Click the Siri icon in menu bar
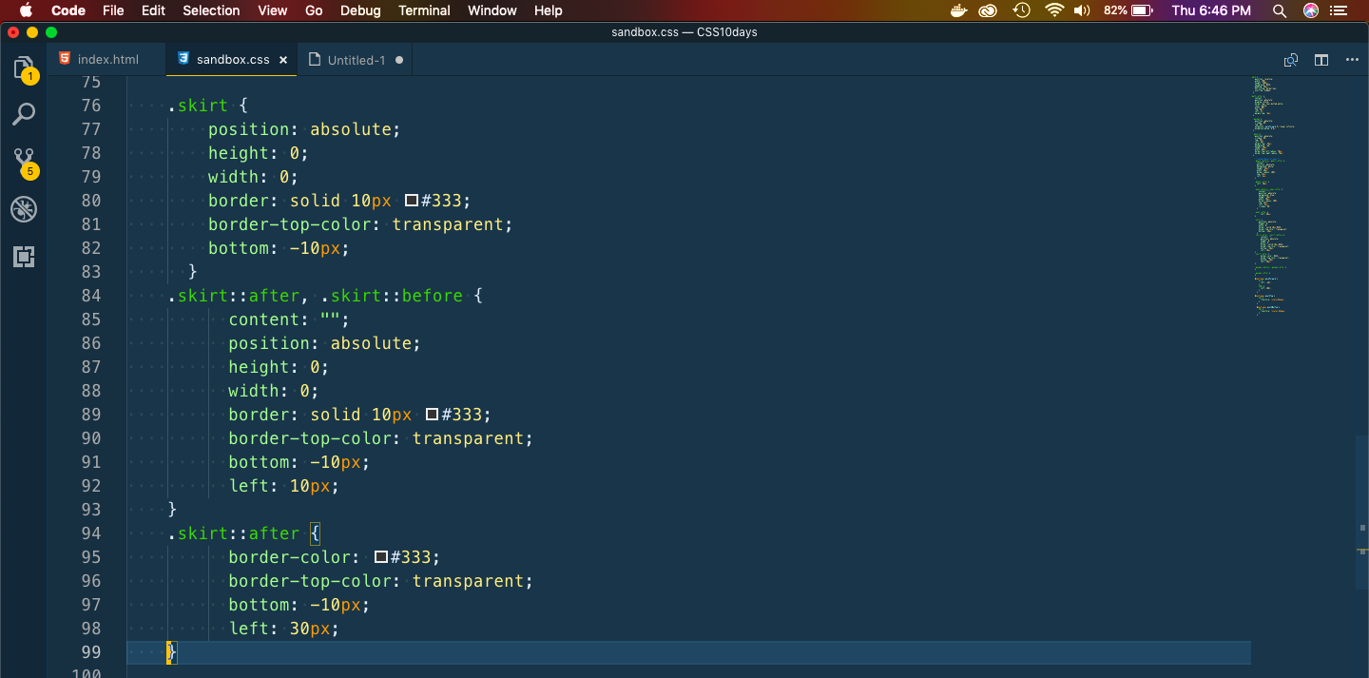 click(1311, 10)
